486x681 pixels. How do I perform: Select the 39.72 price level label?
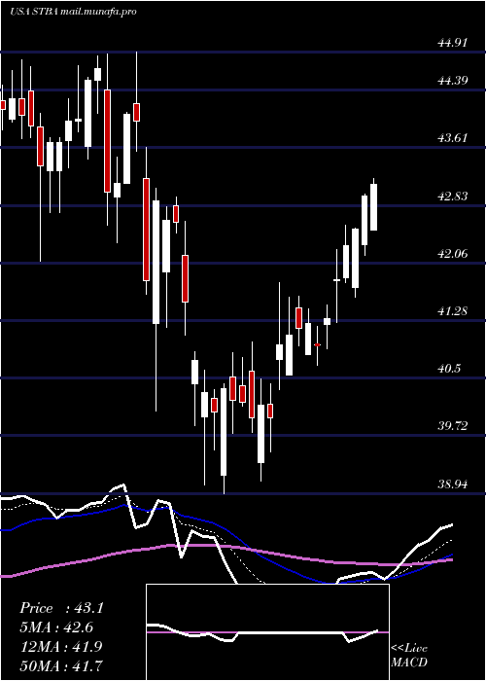coord(453,426)
